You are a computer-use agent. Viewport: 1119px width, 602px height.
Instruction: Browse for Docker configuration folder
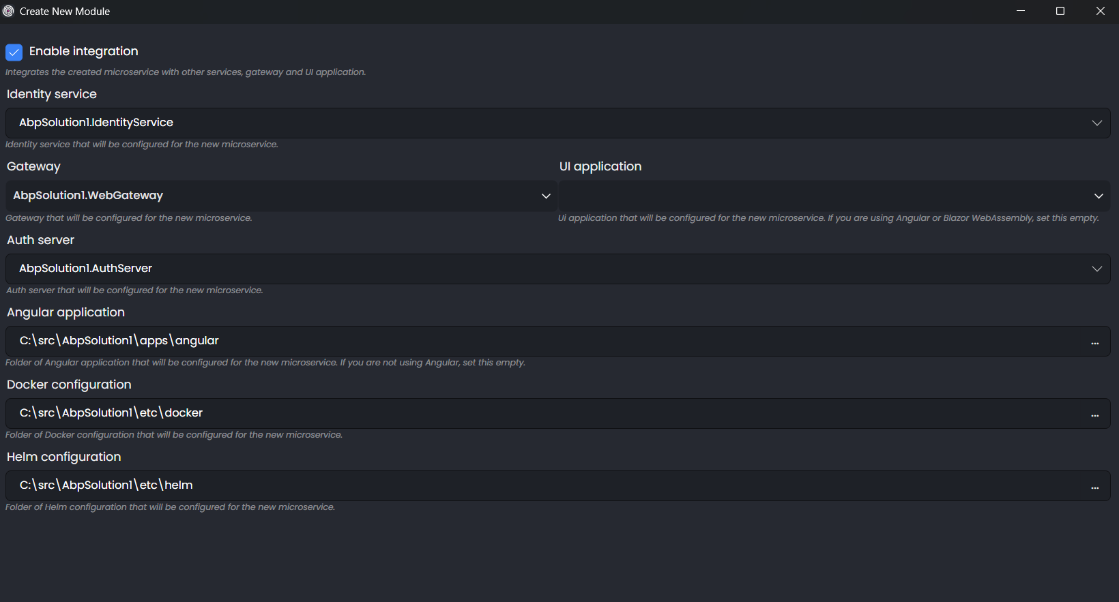pyautogui.click(x=1094, y=415)
